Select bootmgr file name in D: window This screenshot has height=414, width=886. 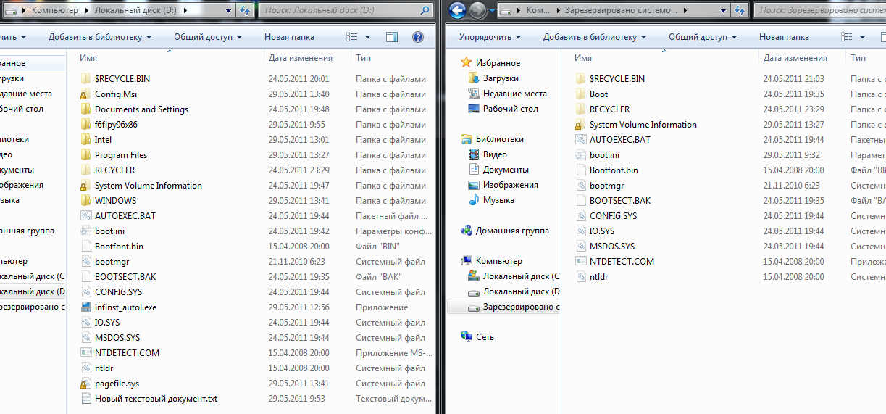(x=112, y=261)
